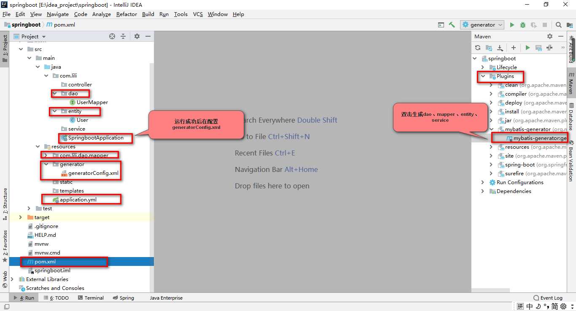Open the Terminal tool tab

[x=90, y=298]
